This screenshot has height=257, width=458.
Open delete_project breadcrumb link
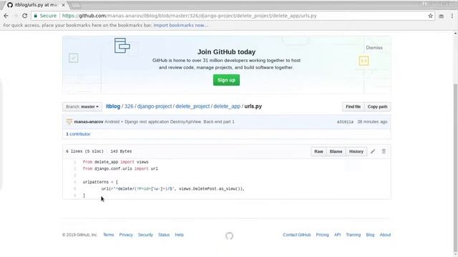[193, 106]
